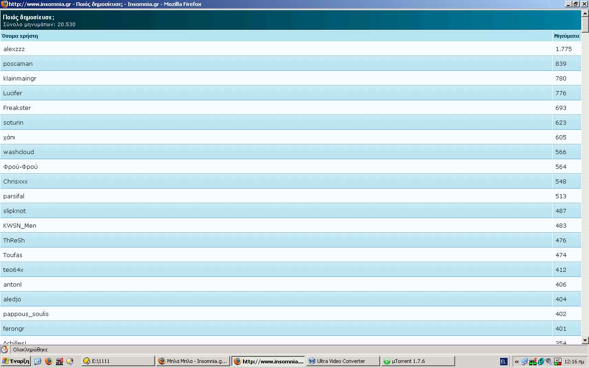Click the pappous_soulis username
This screenshot has height=368, width=589.
point(26,314)
